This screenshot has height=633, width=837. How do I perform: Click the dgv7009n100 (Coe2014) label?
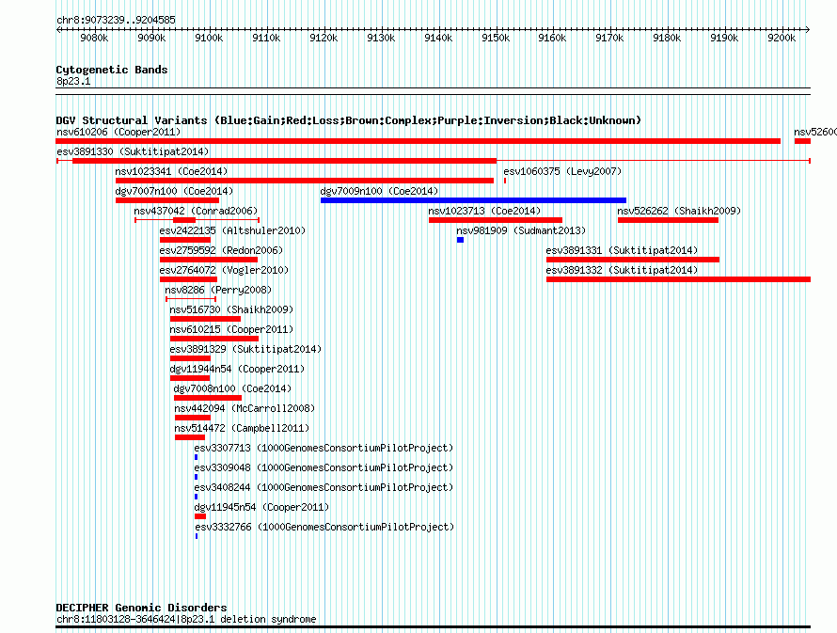[379, 191]
